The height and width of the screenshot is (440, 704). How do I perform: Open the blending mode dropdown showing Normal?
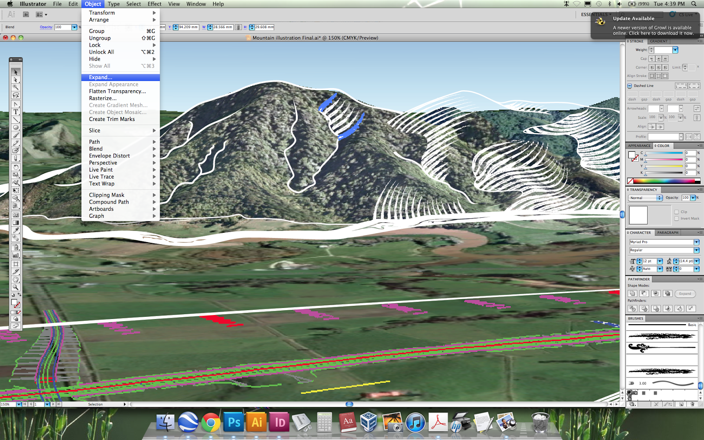pyautogui.click(x=646, y=198)
